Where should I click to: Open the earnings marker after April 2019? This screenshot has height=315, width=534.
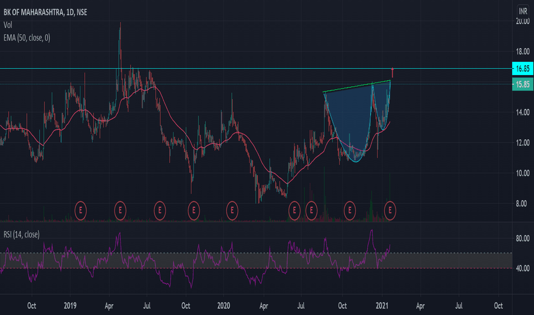120,211
